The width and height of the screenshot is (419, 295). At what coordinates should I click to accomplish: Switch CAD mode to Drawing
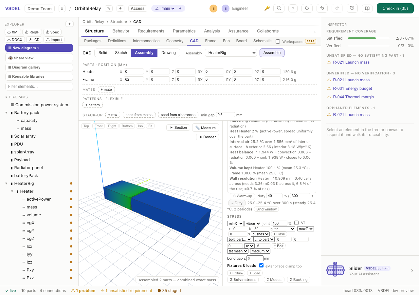pyautogui.click(x=169, y=53)
